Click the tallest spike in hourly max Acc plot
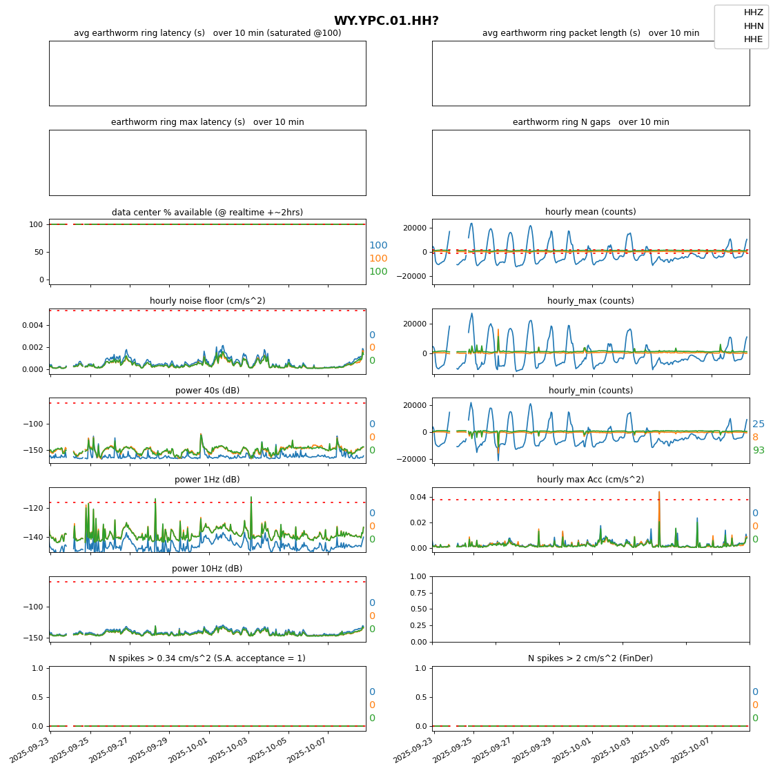The height and width of the screenshot is (773, 773). (658, 493)
